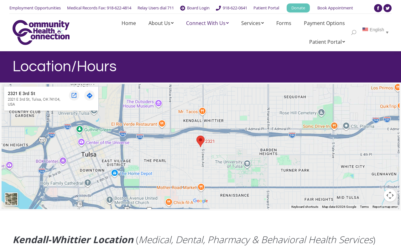401x250 pixels.
Task: Click the red 2321 map pin
Action: tap(200, 141)
